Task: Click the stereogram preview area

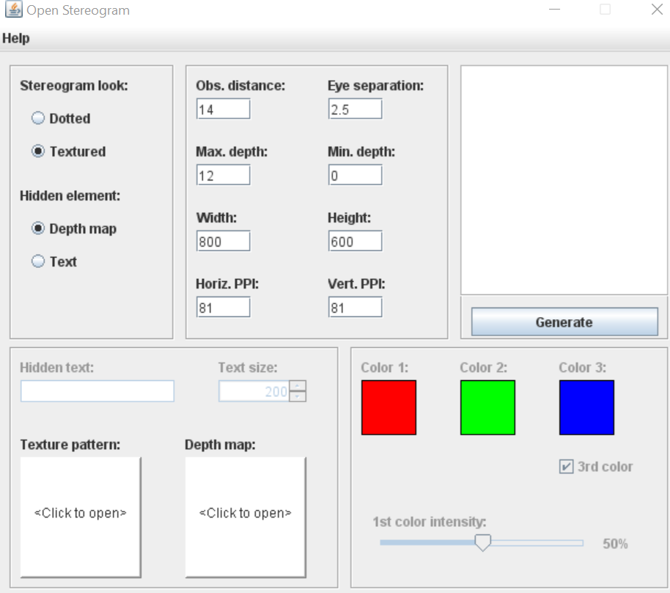Action: pos(564,180)
